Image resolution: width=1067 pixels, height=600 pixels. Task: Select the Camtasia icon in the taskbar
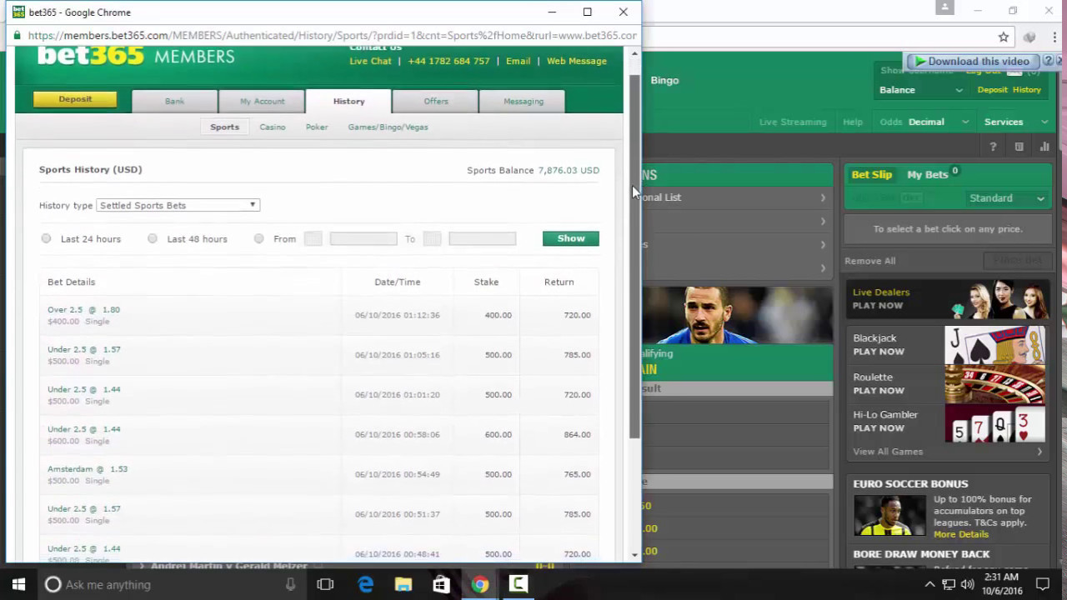point(518,584)
